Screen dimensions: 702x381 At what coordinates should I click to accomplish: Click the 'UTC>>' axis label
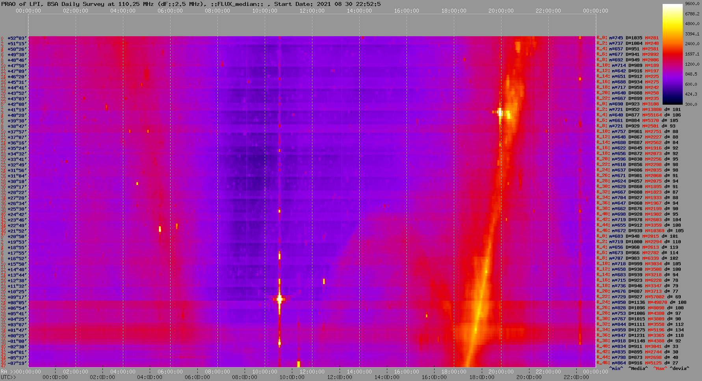pos(9,377)
